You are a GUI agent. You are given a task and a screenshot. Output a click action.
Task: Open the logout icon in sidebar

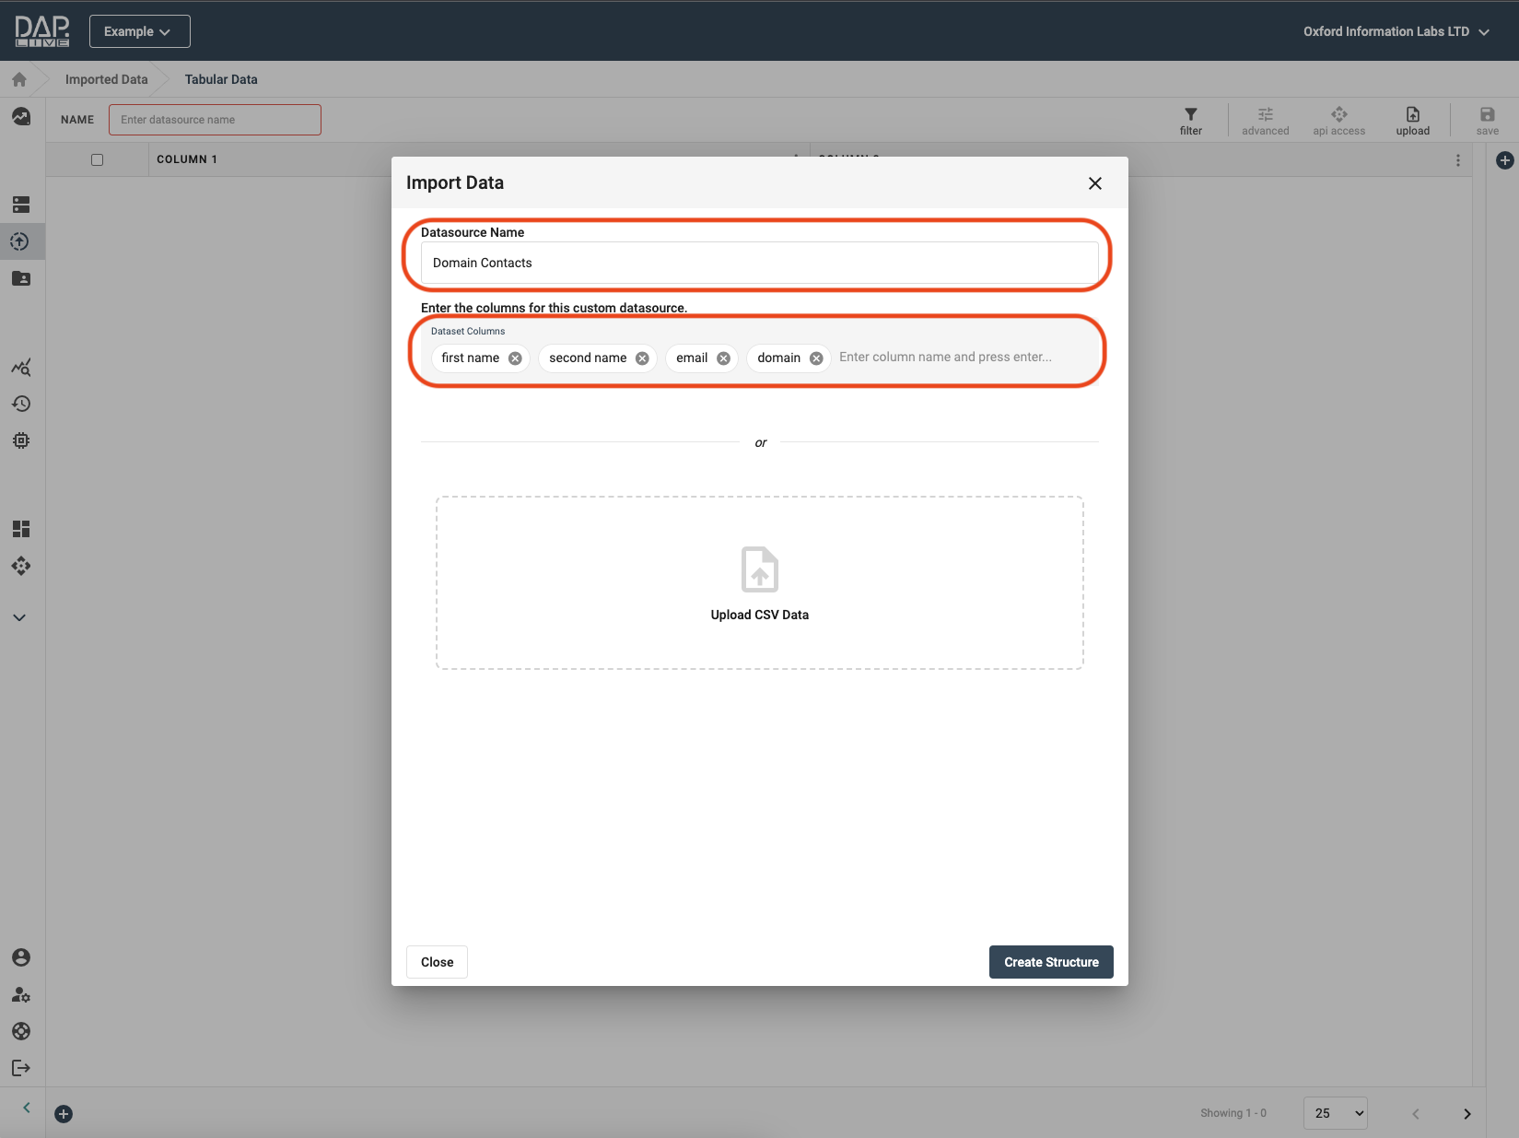(20, 1068)
